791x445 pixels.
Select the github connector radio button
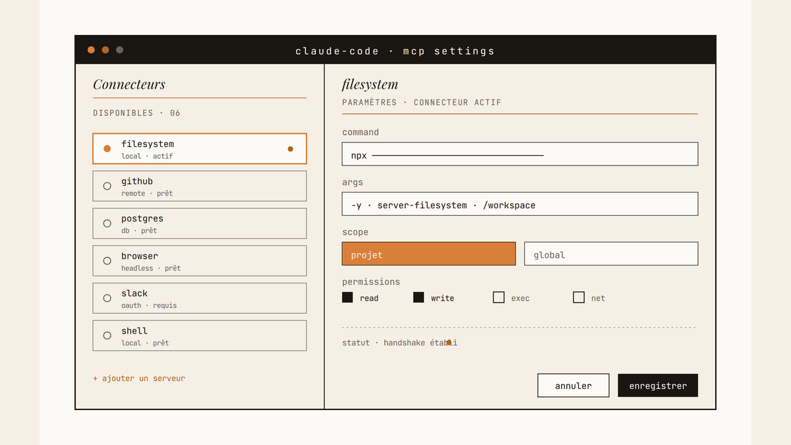click(107, 187)
